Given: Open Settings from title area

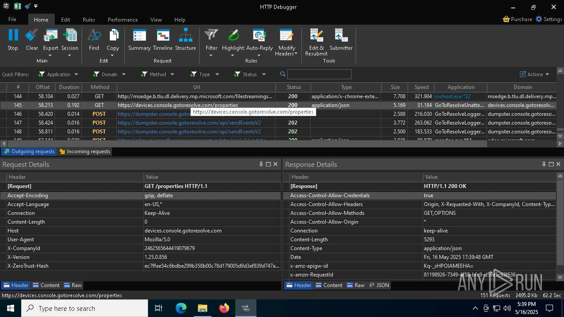Looking at the screenshot, I should click(x=549, y=19).
